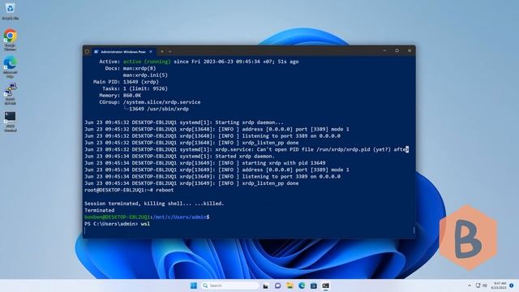Click the taskbar Search box

[230, 286]
